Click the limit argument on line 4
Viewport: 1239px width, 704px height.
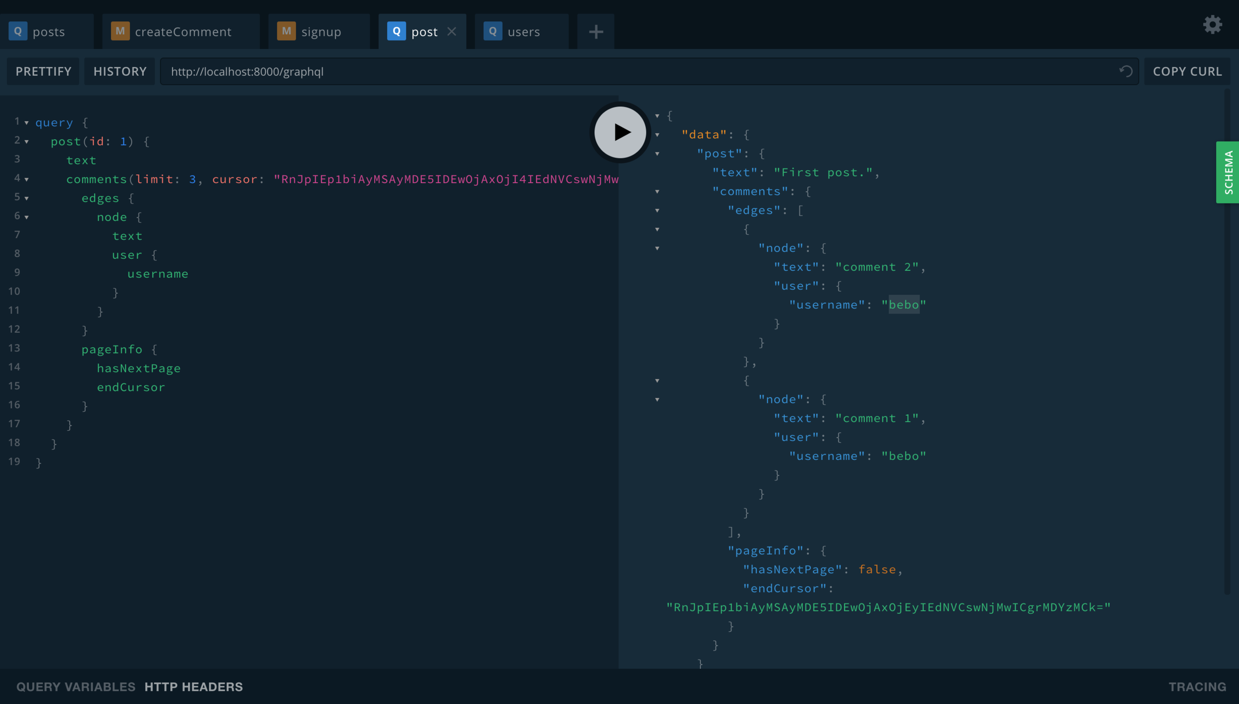point(154,179)
